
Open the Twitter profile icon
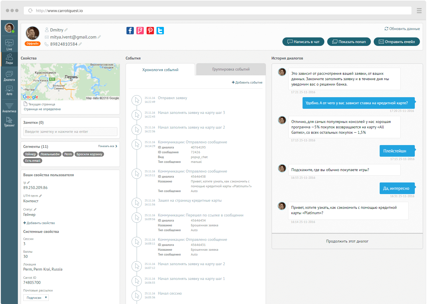(x=160, y=31)
